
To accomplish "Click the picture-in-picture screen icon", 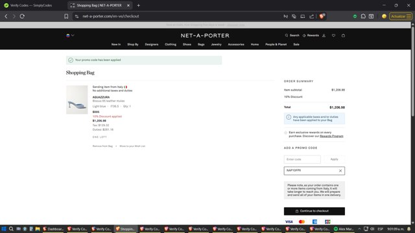I will click(303, 16).
